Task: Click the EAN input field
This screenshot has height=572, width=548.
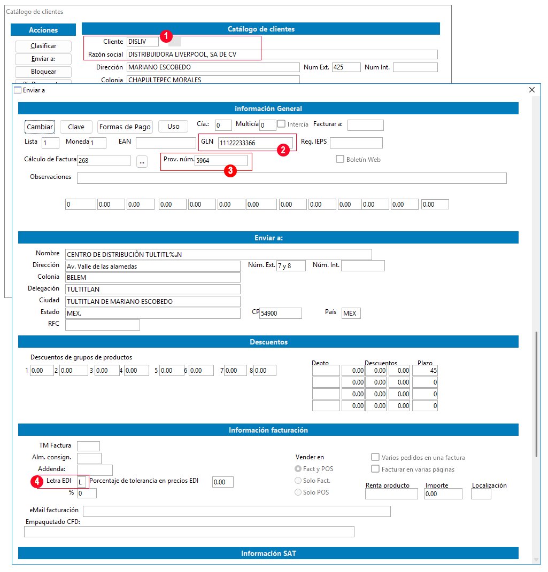Action: click(x=166, y=143)
